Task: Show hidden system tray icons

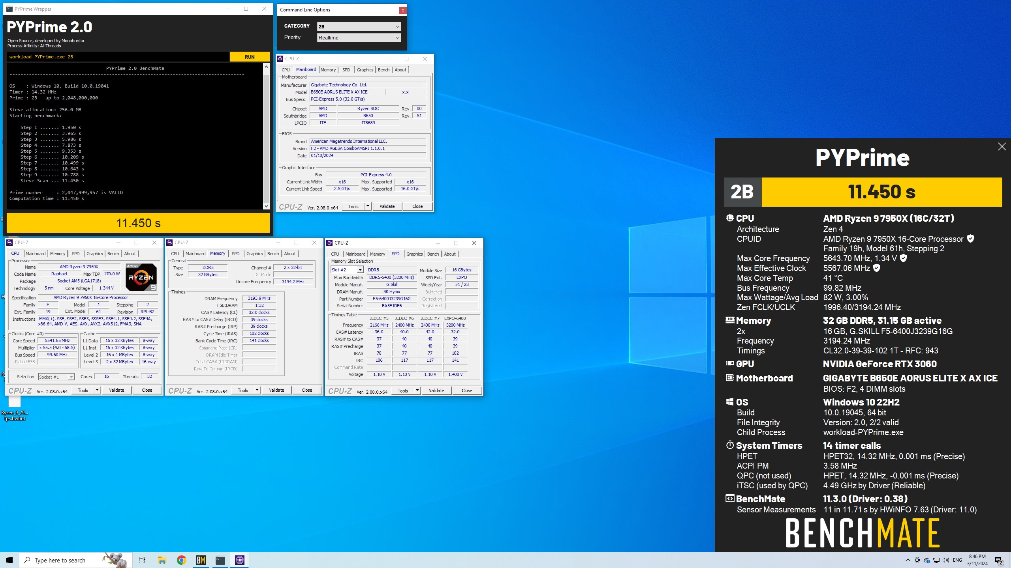Action: (x=908, y=560)
